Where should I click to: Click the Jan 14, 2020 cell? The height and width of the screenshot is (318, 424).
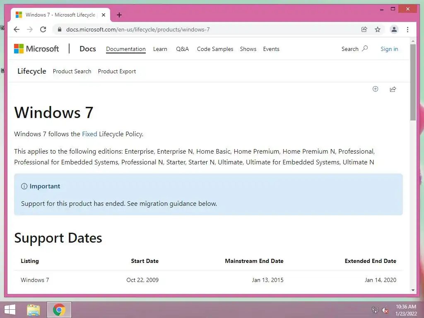(381, 280)
